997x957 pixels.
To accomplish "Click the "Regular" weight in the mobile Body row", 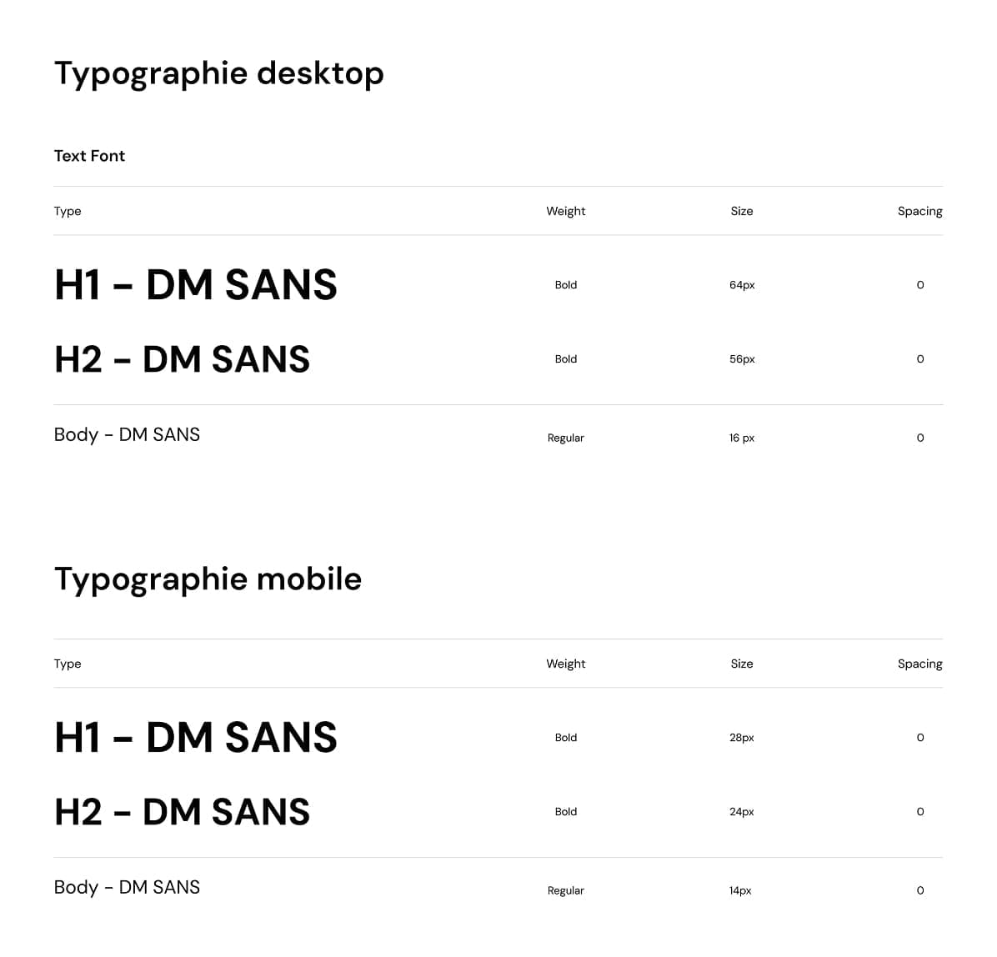I will (565, 890).
